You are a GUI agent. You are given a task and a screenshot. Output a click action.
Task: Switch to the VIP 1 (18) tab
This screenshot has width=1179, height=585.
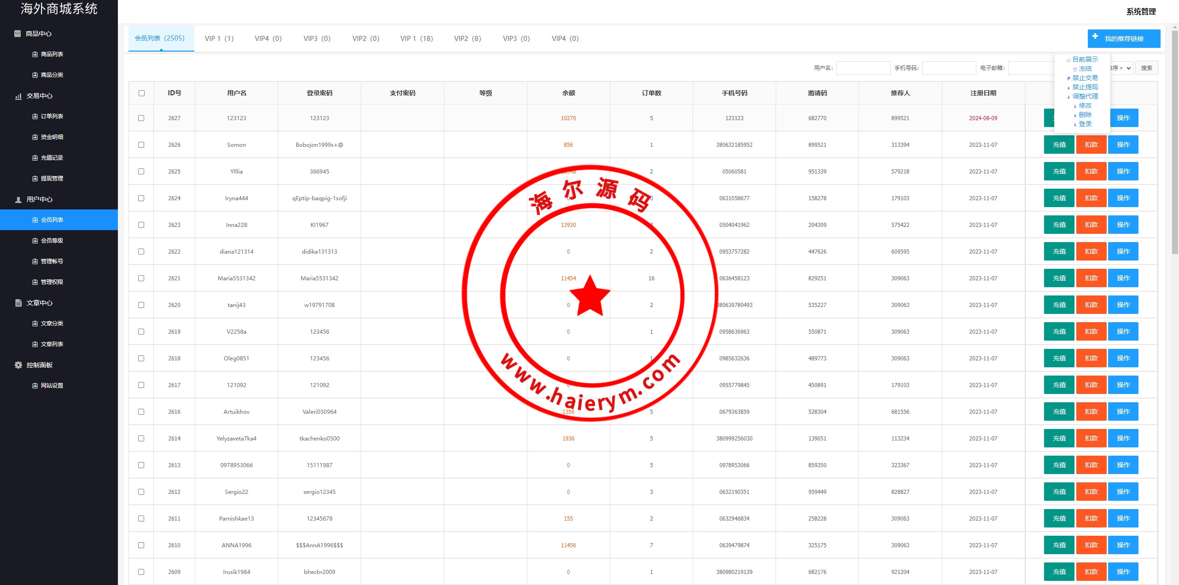pos(416,39)
